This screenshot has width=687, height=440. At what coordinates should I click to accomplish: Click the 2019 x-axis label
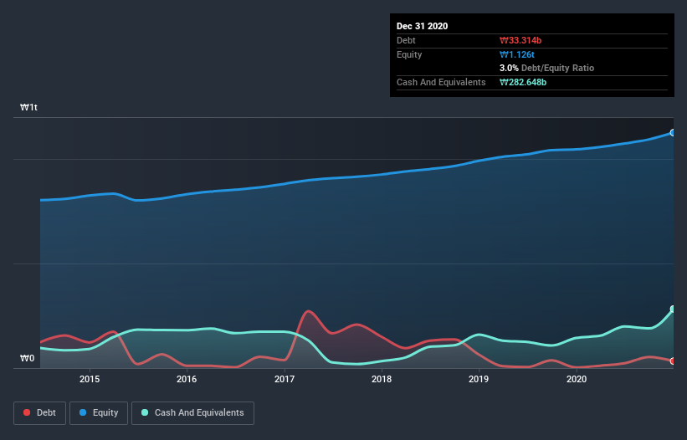[x=479, y=379]
